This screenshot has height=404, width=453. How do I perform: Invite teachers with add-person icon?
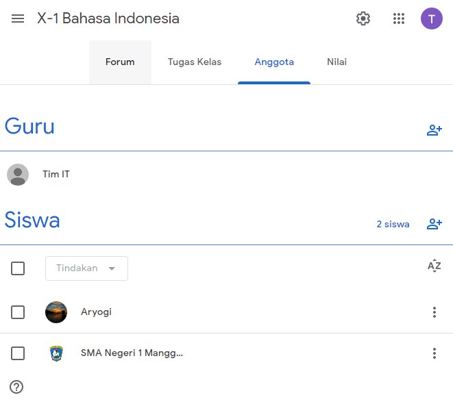[434, 130]
